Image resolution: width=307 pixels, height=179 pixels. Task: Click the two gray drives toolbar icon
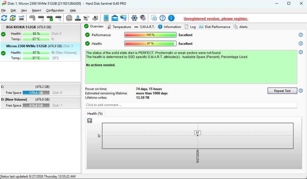coord(86,18)
